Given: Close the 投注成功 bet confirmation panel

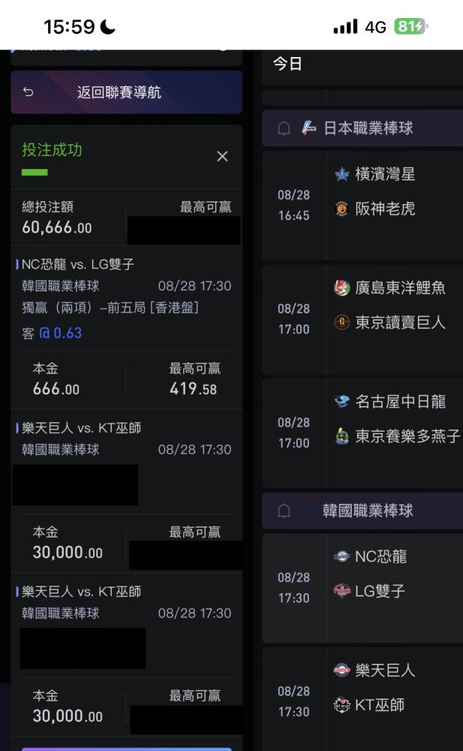Looking at the screenshot, I should point(222,156).
